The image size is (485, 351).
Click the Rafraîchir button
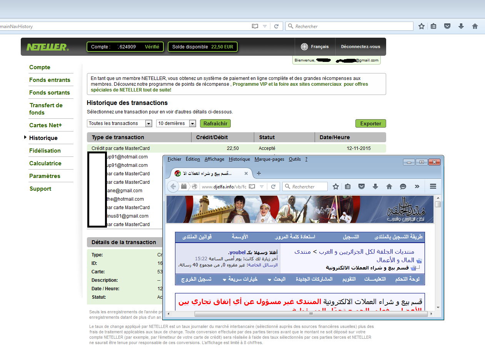(215, 123)
